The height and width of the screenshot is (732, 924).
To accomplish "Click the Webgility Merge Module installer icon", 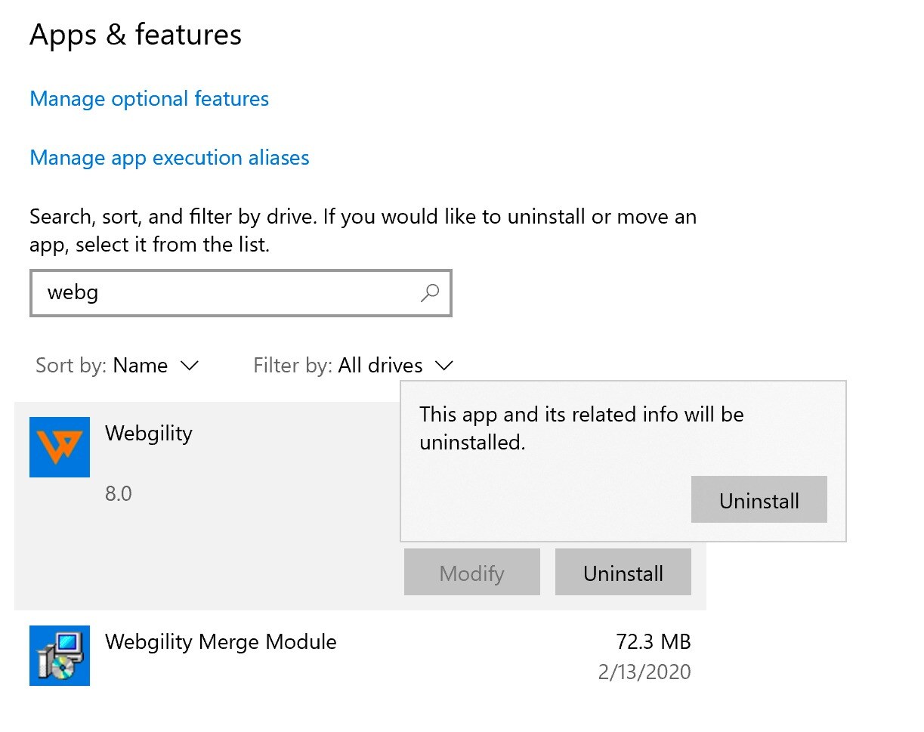I will (x=60, y=656).
